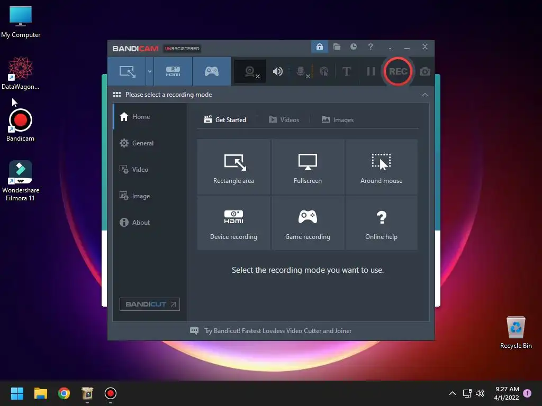Choose the Around mouse recording tile
The width and height of the screenshot is (542, 406).
pos(381,167)
